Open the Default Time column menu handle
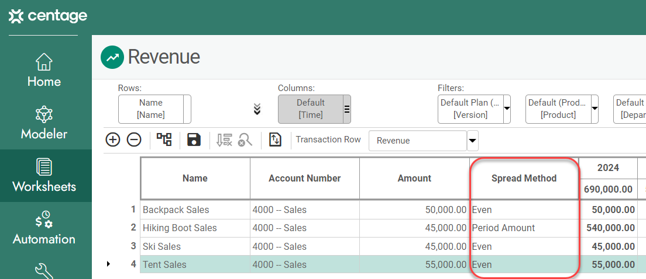This screenshot has width=646, height=279. click(347, 109)
